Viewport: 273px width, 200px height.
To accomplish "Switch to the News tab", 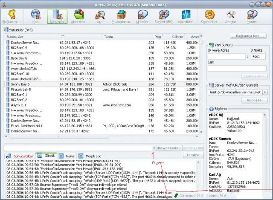I will click(67, 156).
